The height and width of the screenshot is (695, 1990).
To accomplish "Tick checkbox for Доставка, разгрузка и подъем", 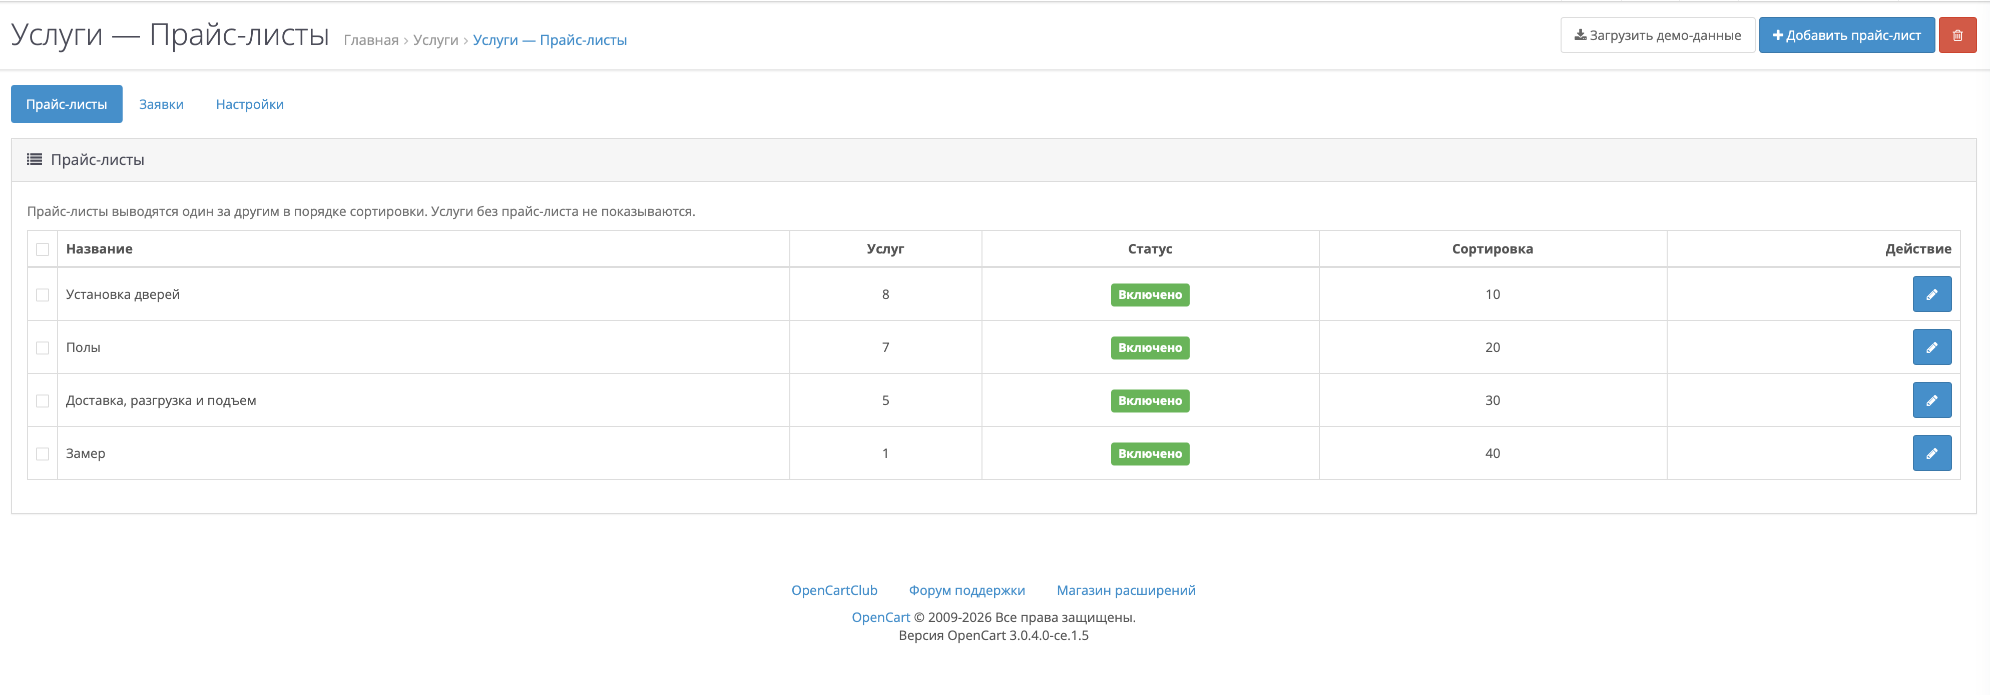I will 43,402.
